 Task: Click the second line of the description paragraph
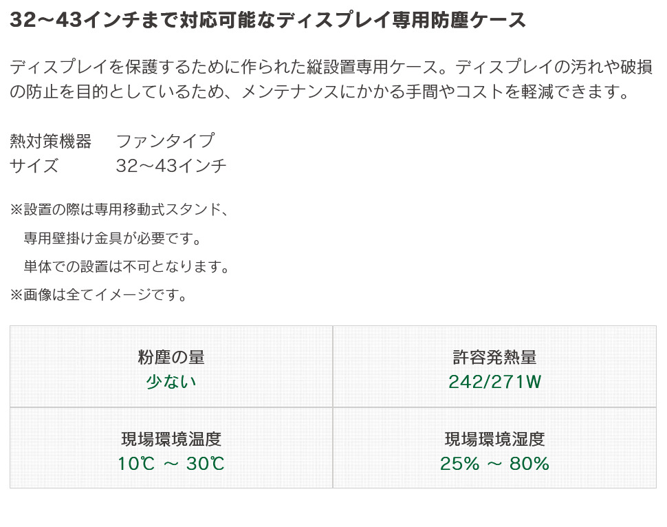tap(320, 92)
